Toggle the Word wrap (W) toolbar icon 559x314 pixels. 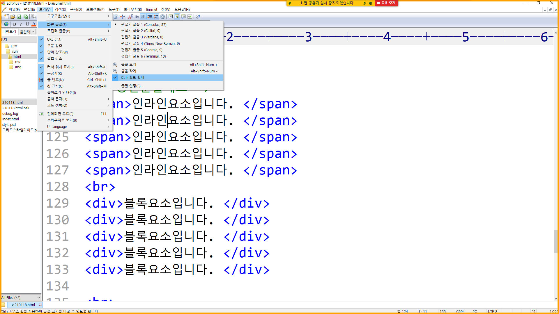[x=143, y=17]
